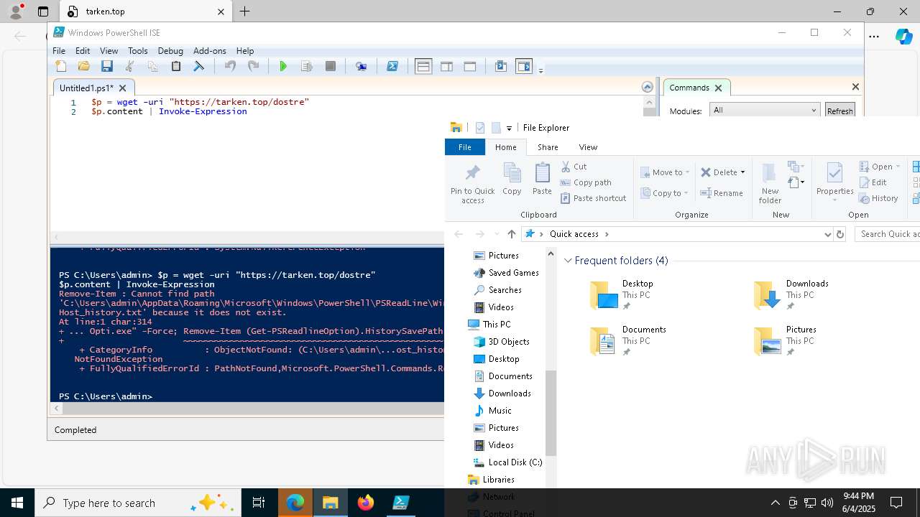Open the Modules dropdown in the Commands pane

pyautogui.click(x=764, y=110)
